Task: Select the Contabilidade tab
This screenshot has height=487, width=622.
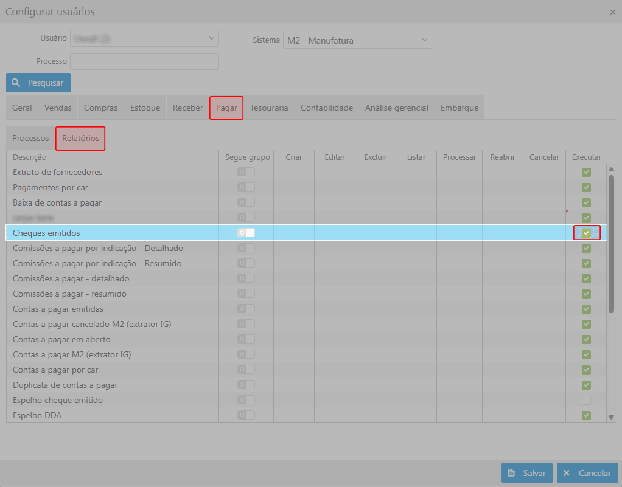Action: 326,108
